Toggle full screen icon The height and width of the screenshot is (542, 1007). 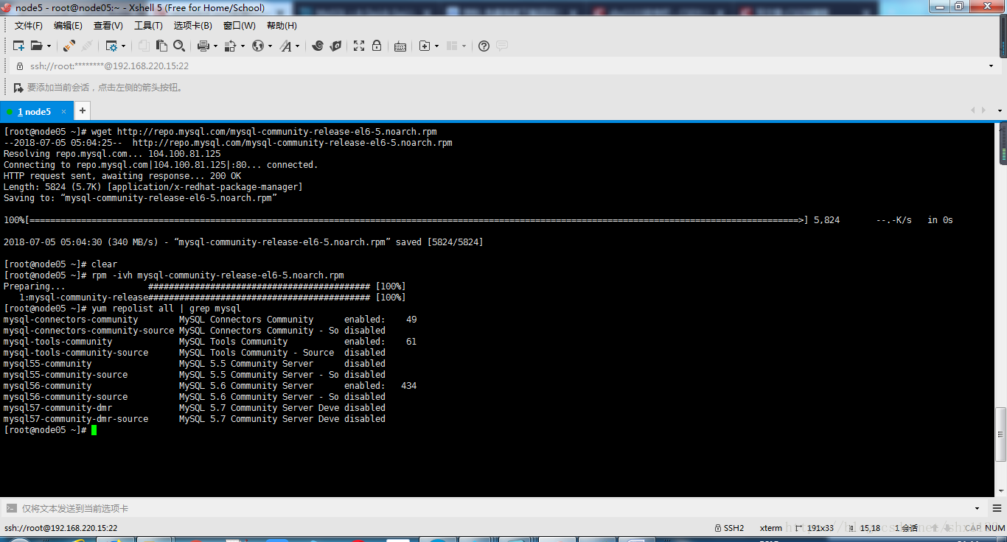point(359,46)
